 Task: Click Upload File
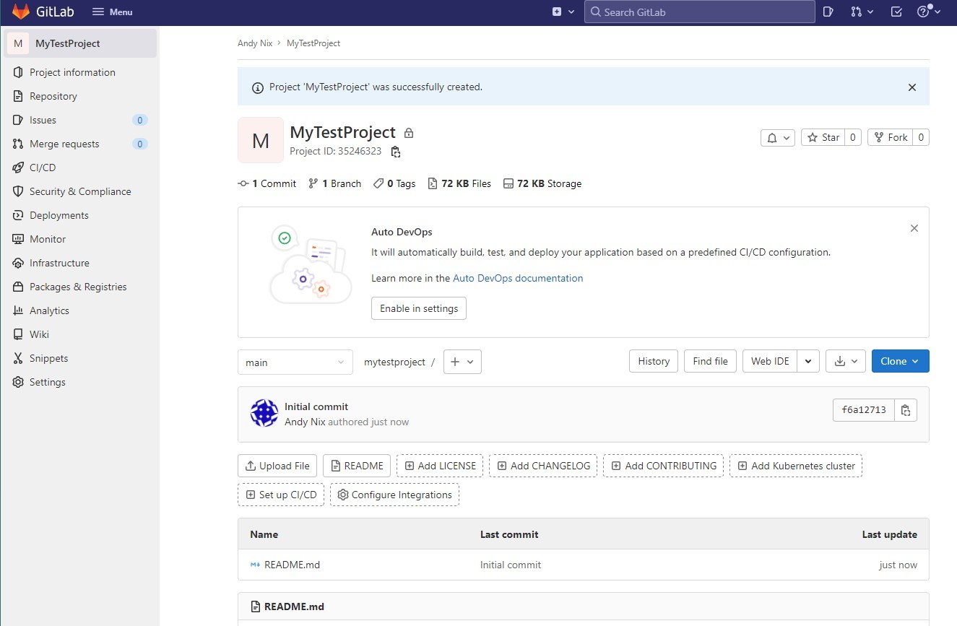pyautogui.click(x=277, y=466)
